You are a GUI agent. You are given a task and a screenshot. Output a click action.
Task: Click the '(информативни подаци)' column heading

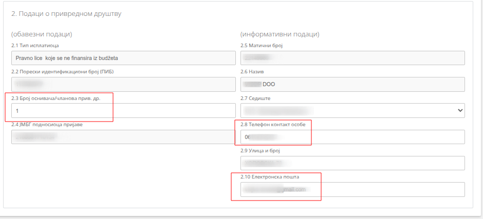pos(280,34)
